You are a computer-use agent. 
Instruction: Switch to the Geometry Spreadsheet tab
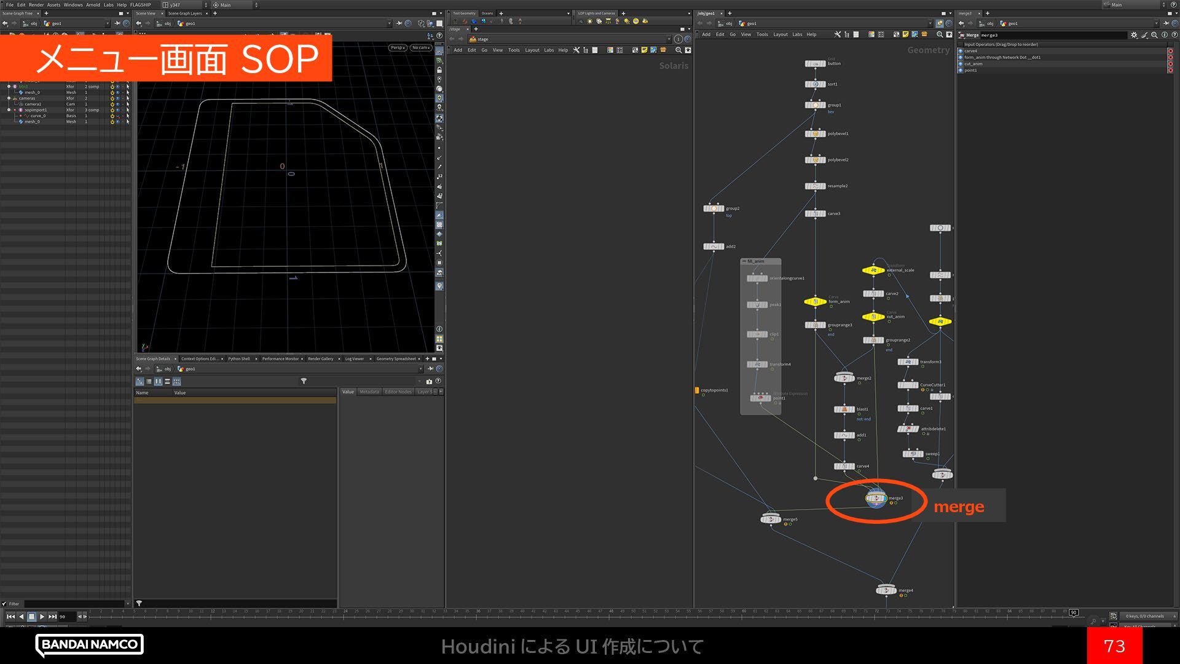tap(396, 358)
